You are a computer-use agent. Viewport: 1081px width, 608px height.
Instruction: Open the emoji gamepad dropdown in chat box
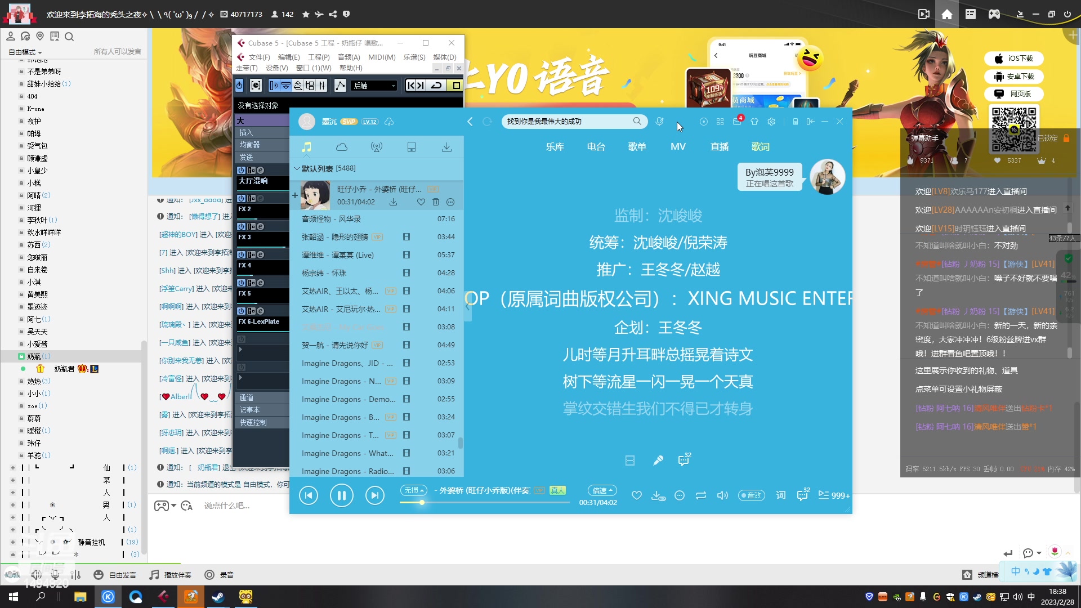[x=165, y=506]
